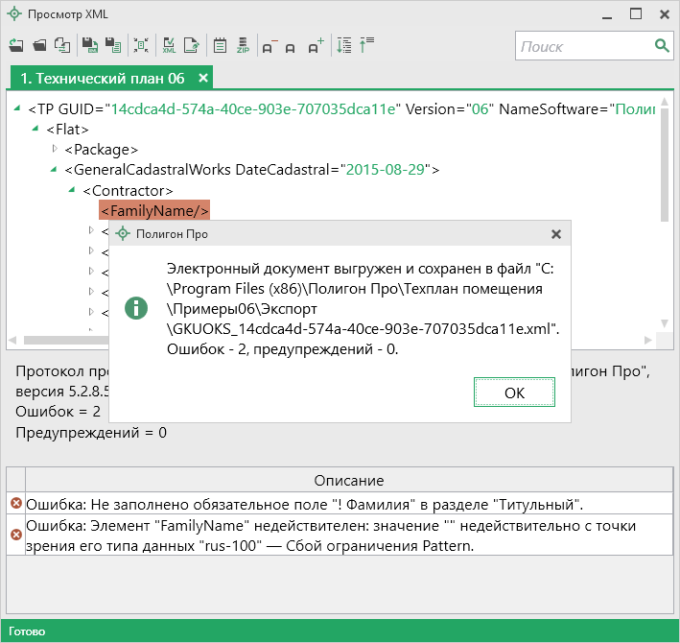Image resolution: width=680 pixels, height=643 pixels.
Task: Close the Полигон Про message dialog
Action: [556, 233]
